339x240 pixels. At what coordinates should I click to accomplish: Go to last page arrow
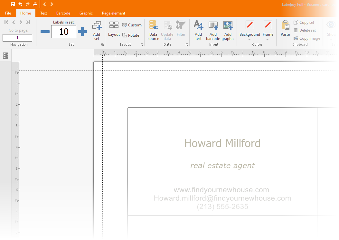click(x=28, y=22)
